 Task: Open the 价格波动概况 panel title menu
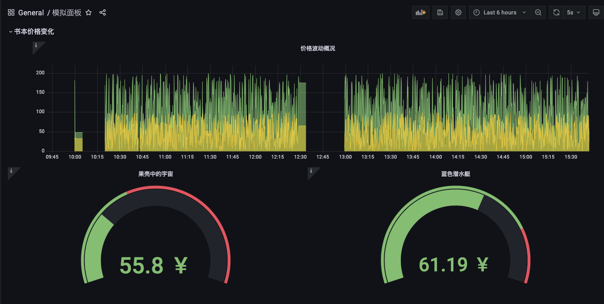coord(318,48)
